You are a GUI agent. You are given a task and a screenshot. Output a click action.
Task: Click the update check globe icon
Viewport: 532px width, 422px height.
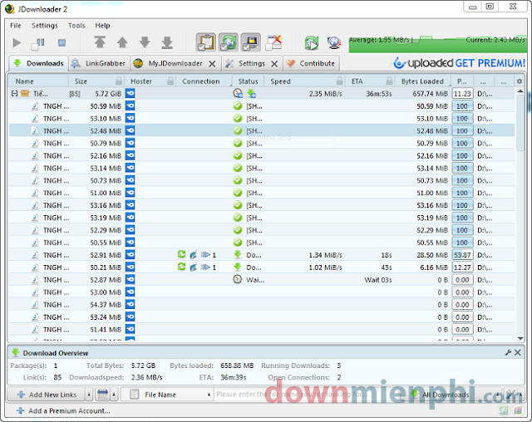pyautogui.click(x=334, y=42)
